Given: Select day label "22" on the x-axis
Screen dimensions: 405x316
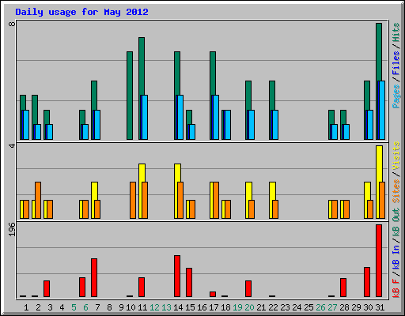Looking at the screenshot, I should [x=273, y=307].
